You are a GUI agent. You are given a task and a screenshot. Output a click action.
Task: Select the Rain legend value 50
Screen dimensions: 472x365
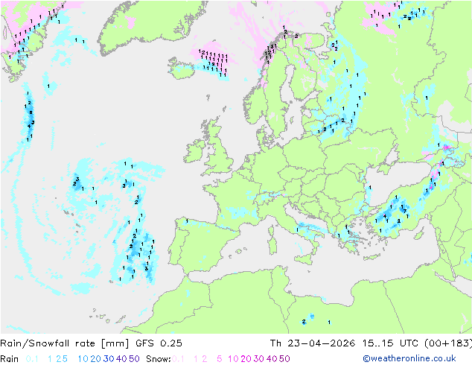coord(134,359)
